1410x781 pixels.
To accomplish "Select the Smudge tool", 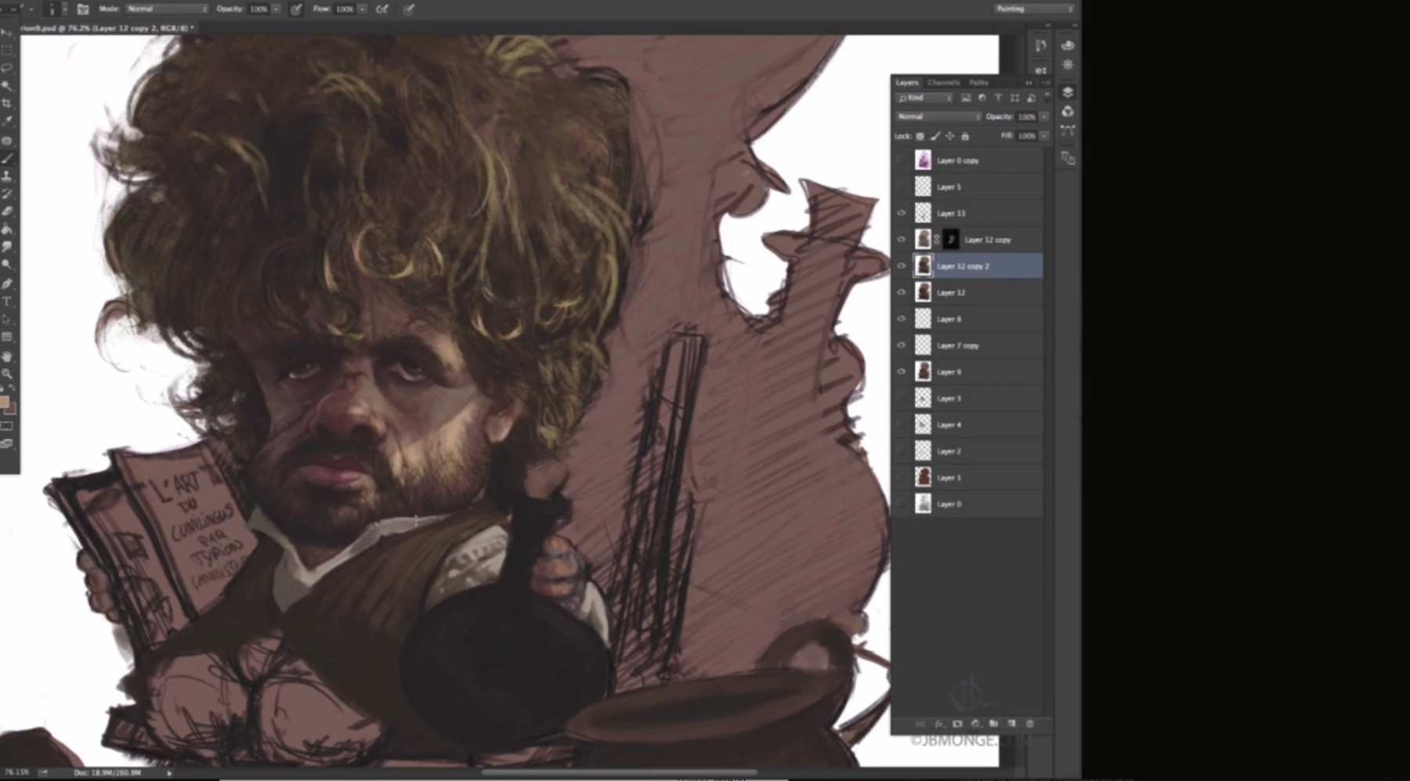I will coord(7,247).
